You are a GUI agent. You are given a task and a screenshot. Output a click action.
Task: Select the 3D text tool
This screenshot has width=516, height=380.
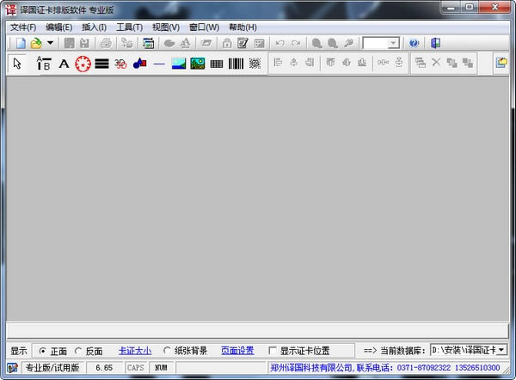pyautogui.click(x=120, y=63)
